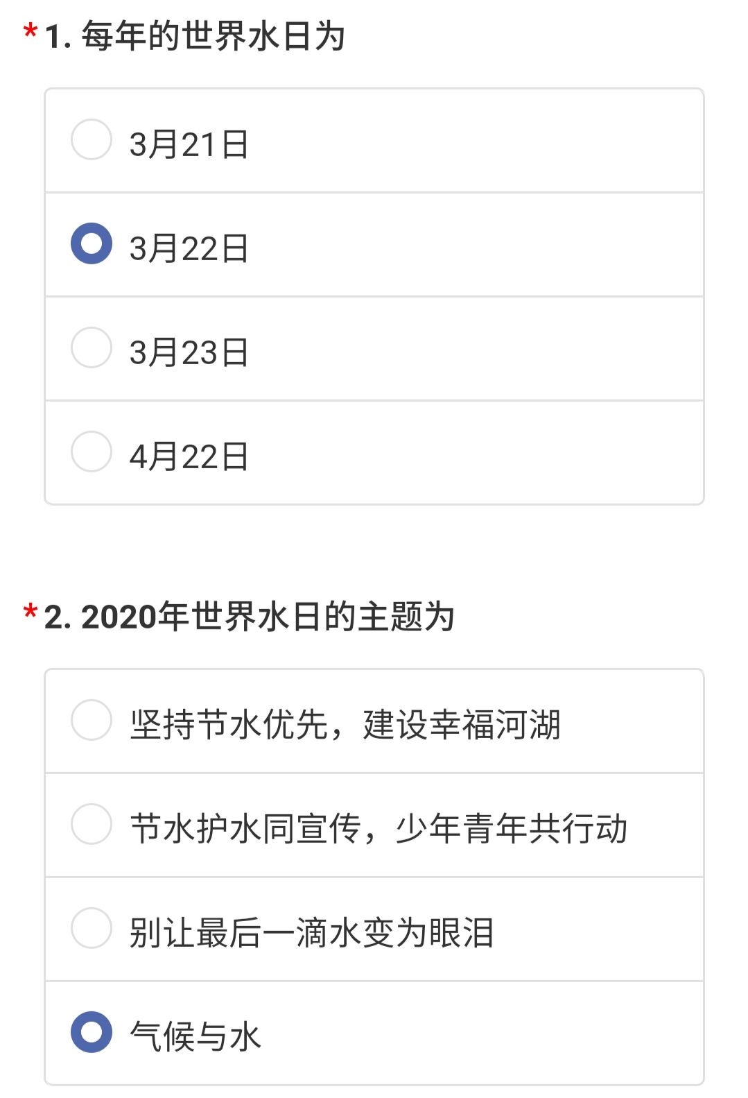Select the 3月21日 radio button
This screenshot has width=748, height=1098.
[92, 139]
